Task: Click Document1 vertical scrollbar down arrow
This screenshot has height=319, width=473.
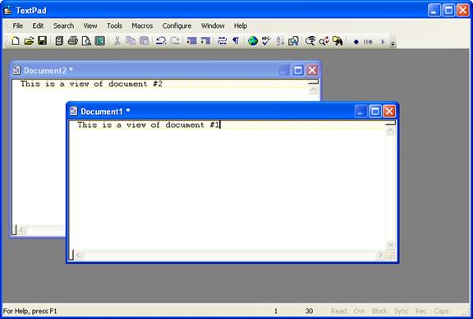Action: click(391, 244)
